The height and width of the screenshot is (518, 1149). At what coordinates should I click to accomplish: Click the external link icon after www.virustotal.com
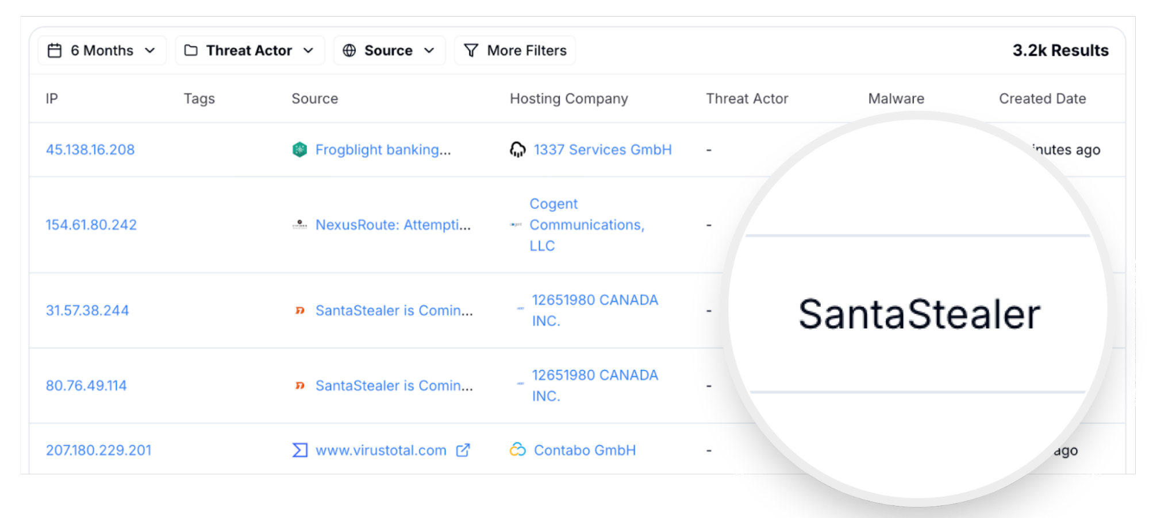coord(463,450)
